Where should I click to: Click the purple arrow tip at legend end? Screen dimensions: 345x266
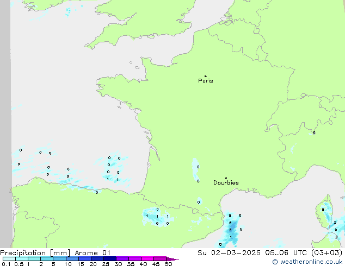click(x=172, y=259)
